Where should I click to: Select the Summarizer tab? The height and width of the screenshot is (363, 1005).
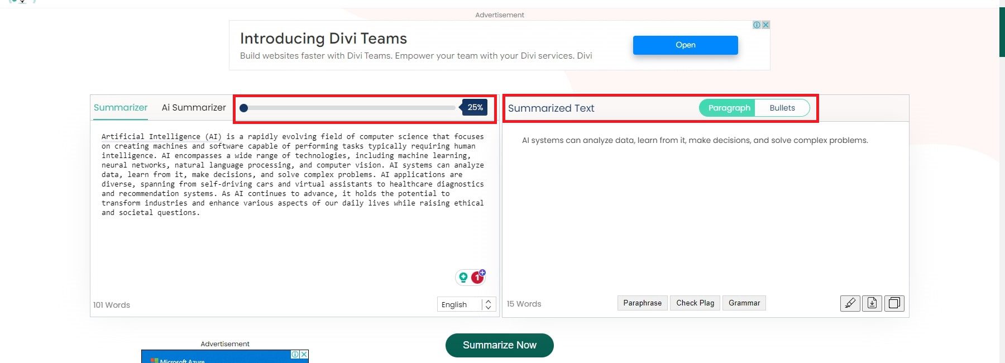[121, 107]
